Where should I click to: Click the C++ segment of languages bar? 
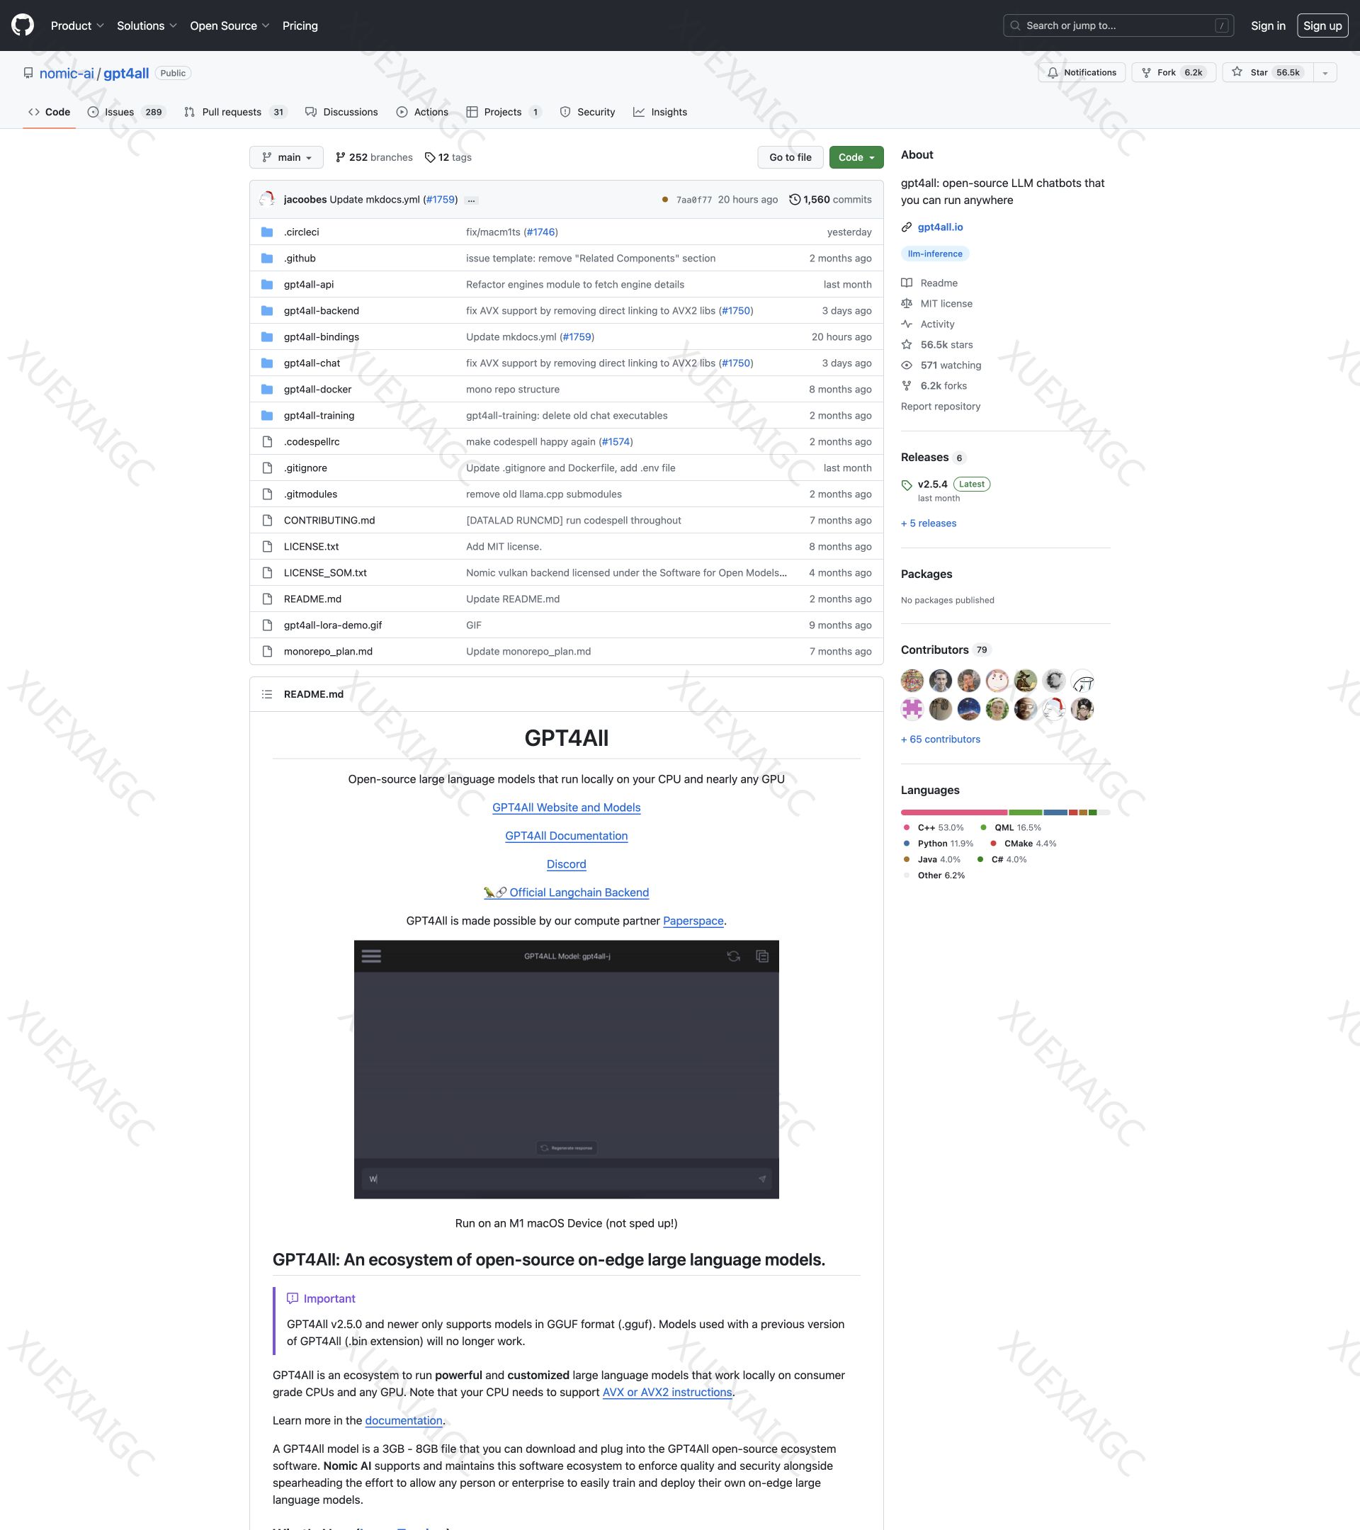(953, 812)
